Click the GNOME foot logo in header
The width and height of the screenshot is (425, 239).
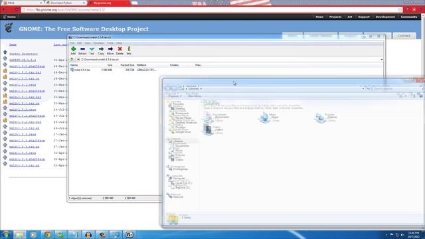[x=9, y=28]
